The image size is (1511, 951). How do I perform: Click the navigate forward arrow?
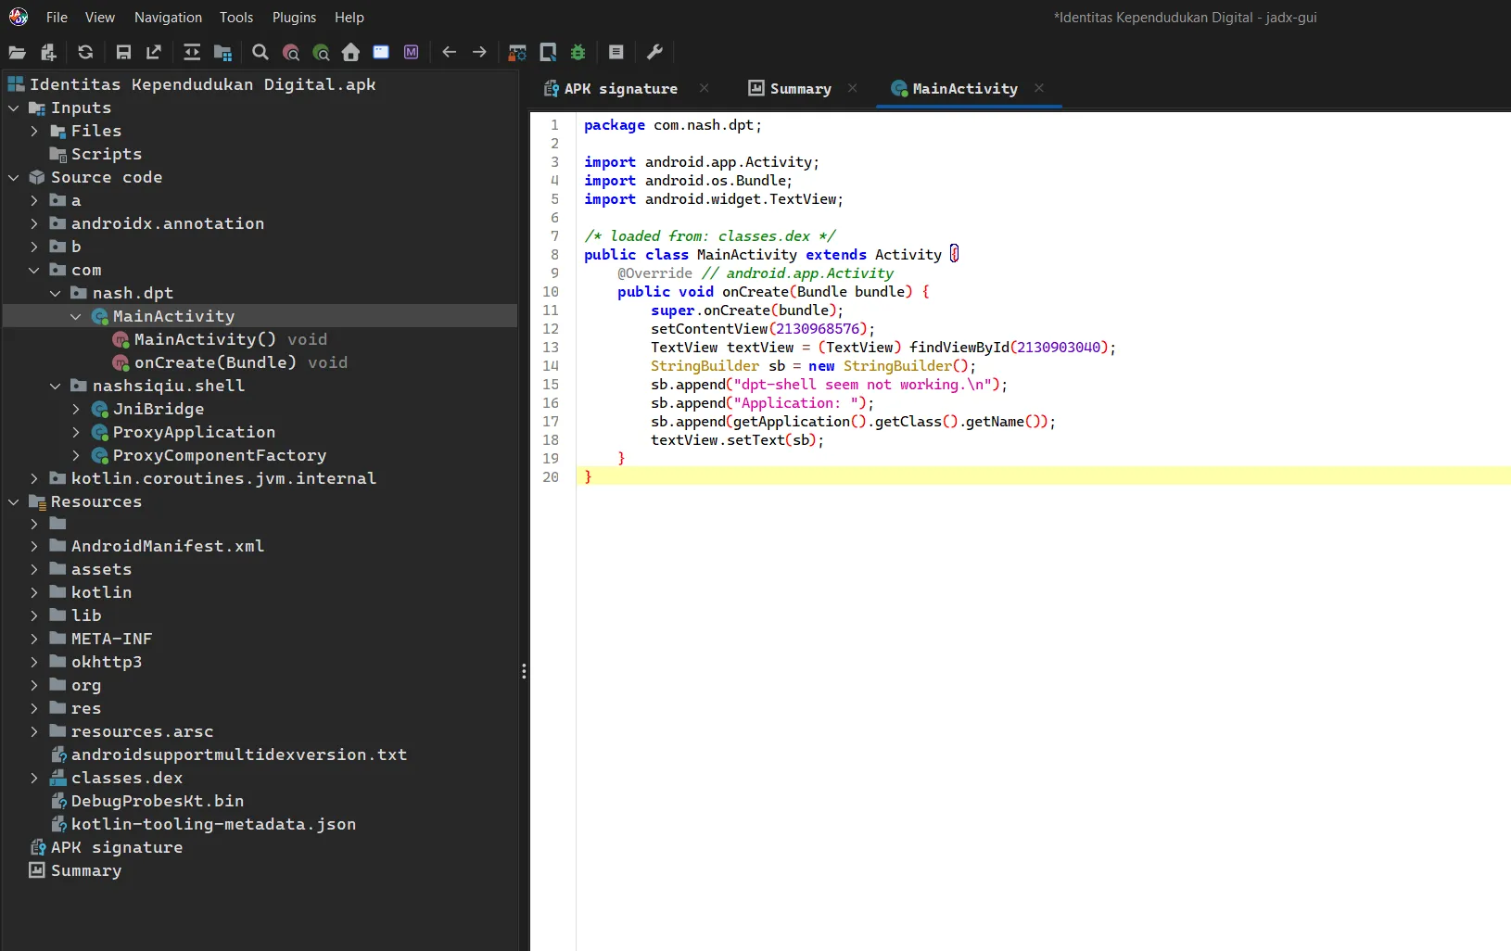tap(479, 53)
